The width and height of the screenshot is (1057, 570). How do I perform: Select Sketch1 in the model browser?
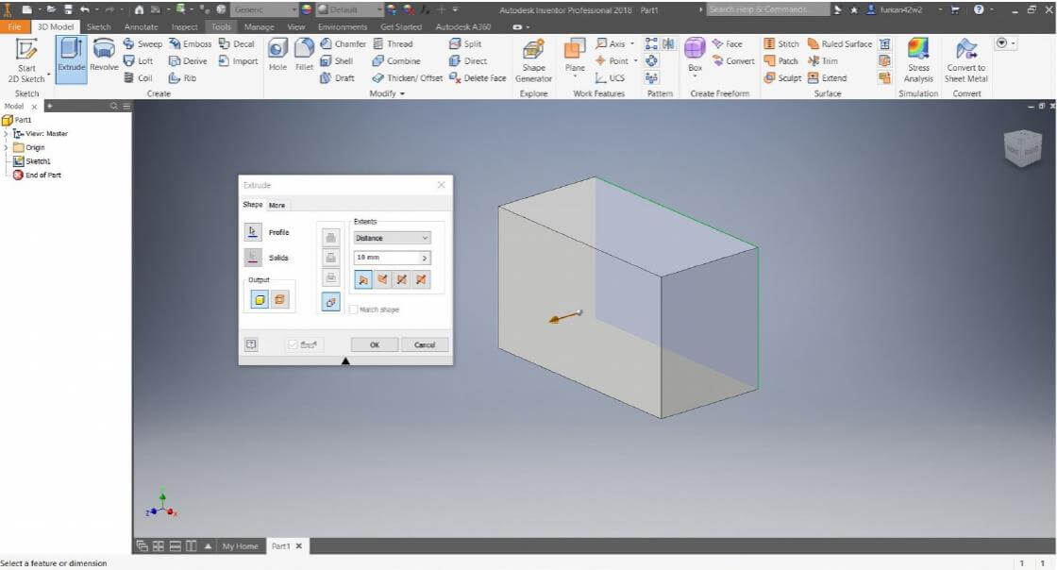[x=38, y=161]
